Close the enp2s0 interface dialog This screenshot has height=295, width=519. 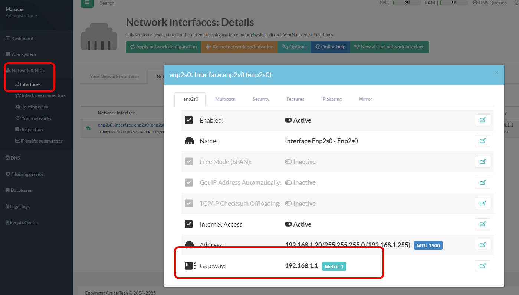[x=497, y=73]
